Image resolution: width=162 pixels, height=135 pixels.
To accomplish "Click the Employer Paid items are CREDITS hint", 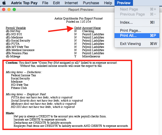I will point(71,126).
